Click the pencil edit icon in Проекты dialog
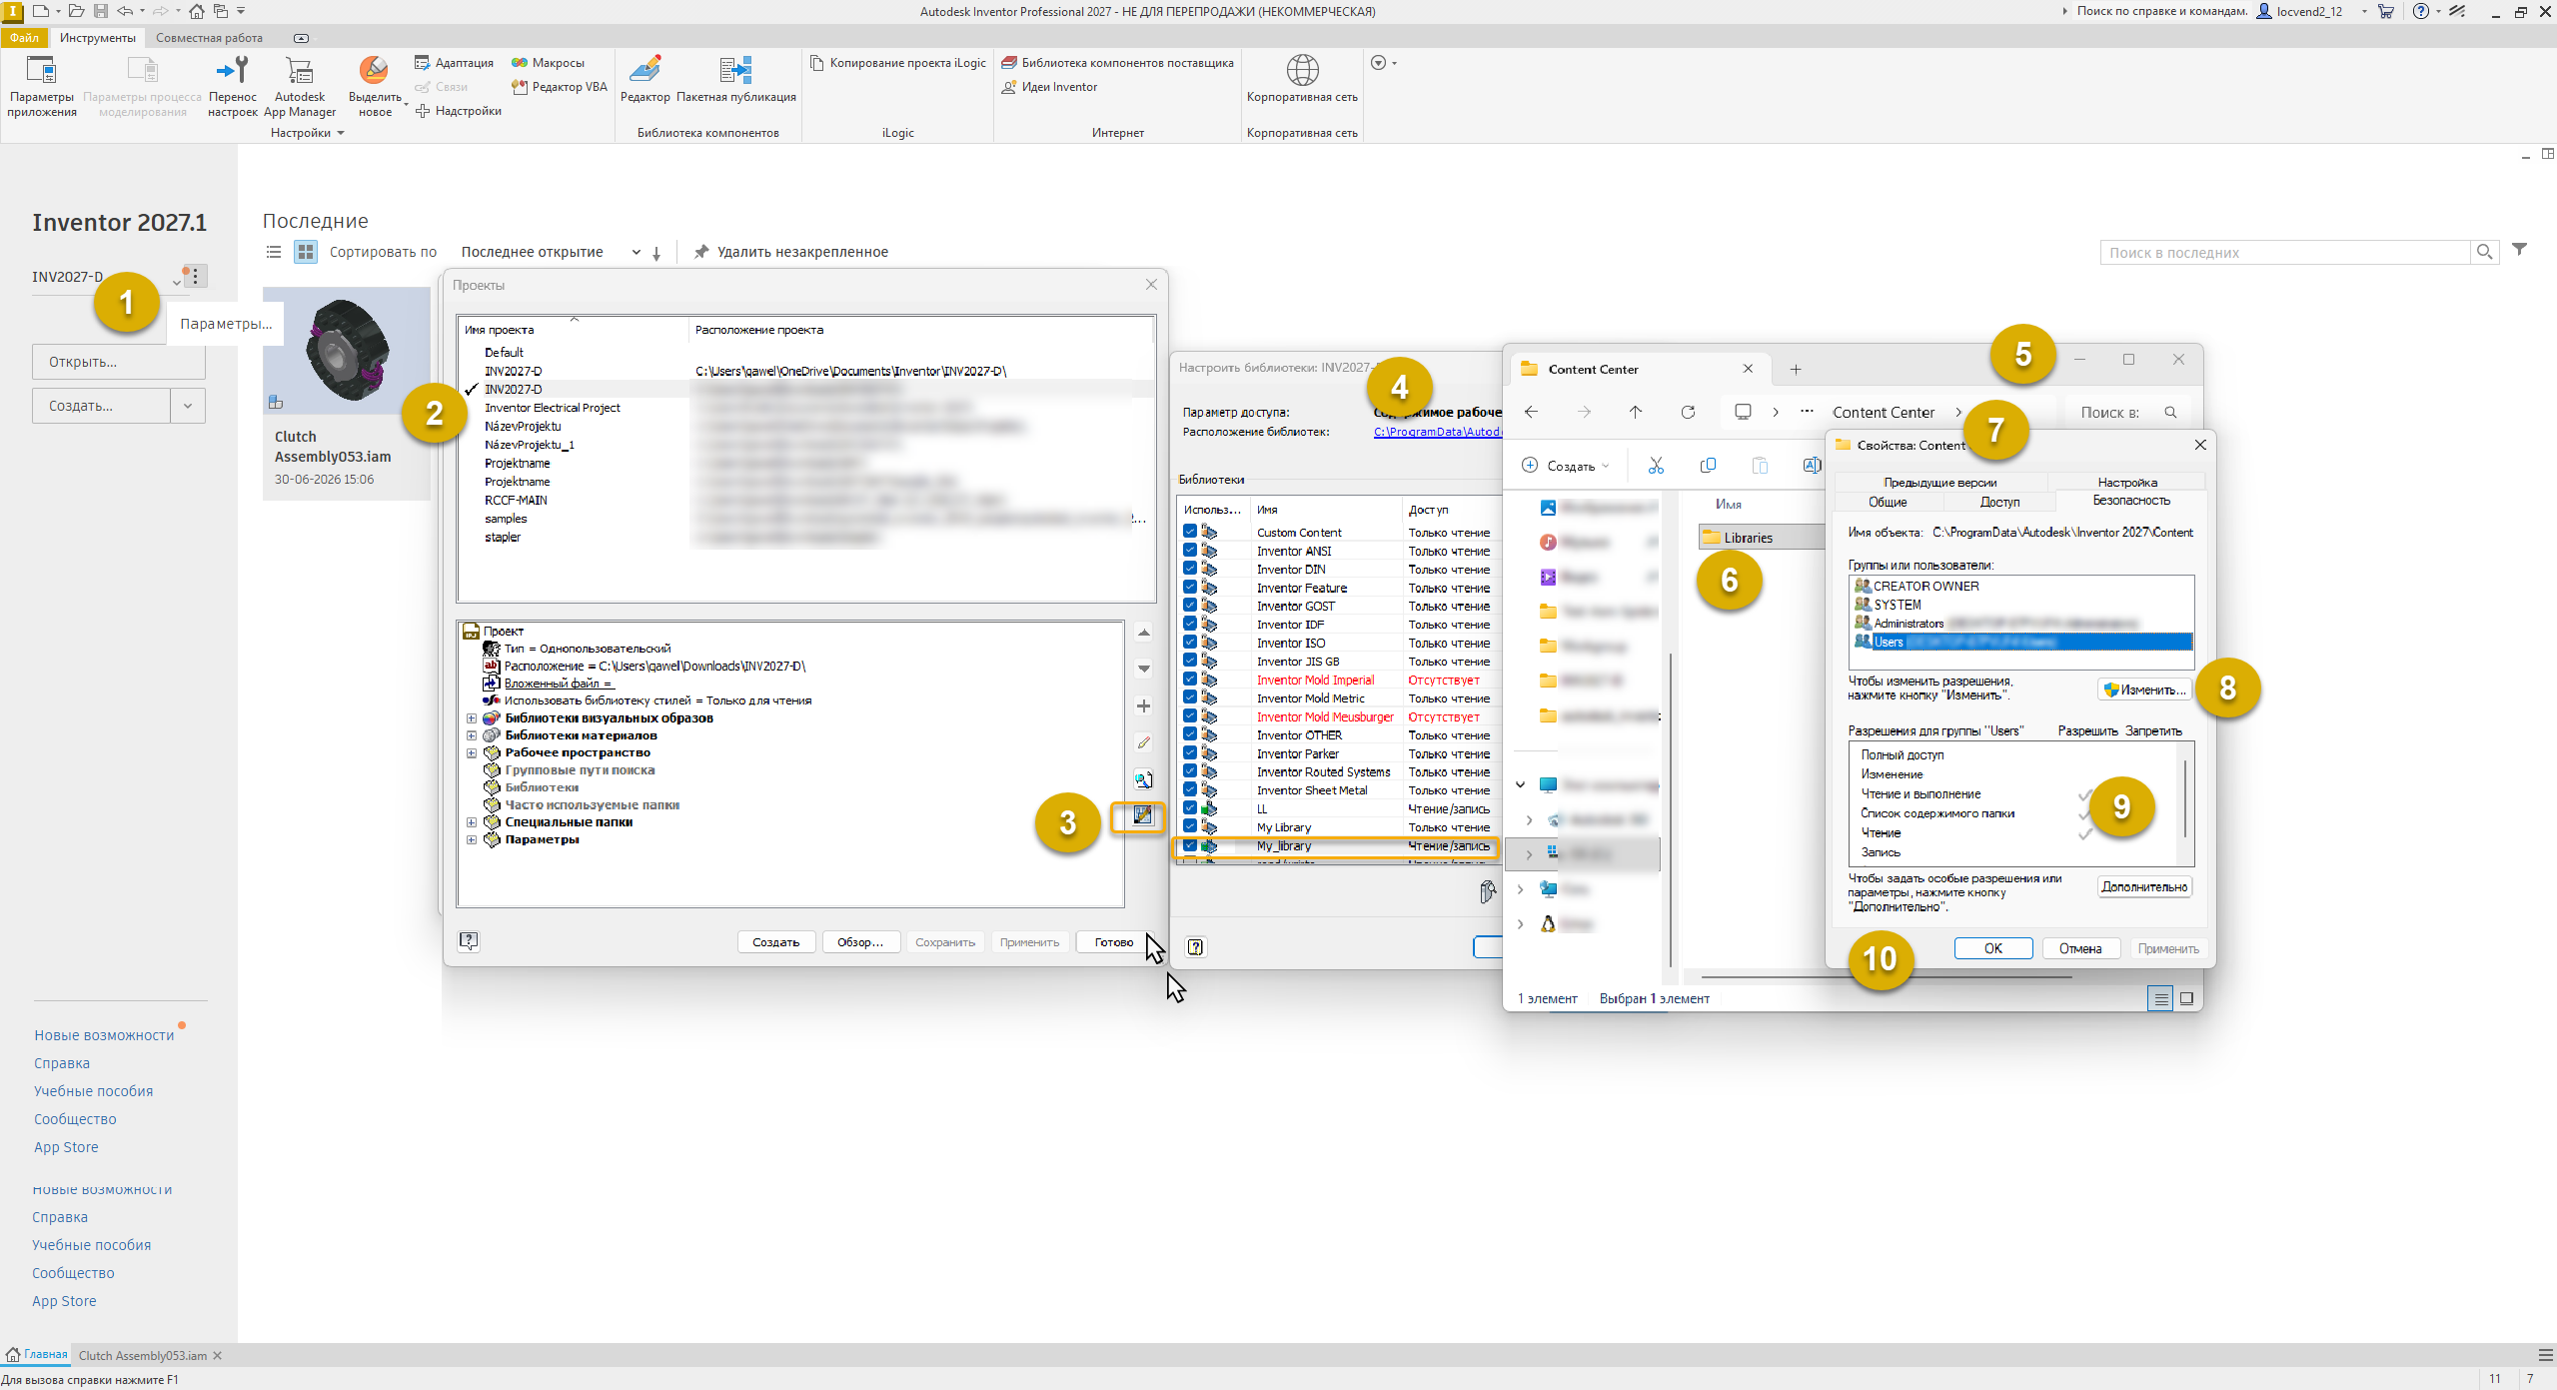This screenshot has width=2557, height=1390. [1144, 742]
